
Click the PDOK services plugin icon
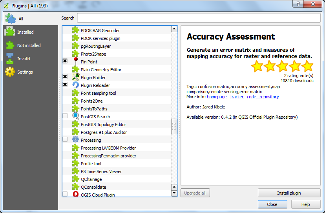tap(76, 38)
